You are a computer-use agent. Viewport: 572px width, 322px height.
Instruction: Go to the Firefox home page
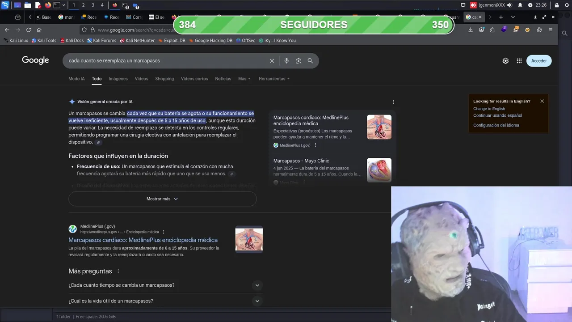pos(39,30)
